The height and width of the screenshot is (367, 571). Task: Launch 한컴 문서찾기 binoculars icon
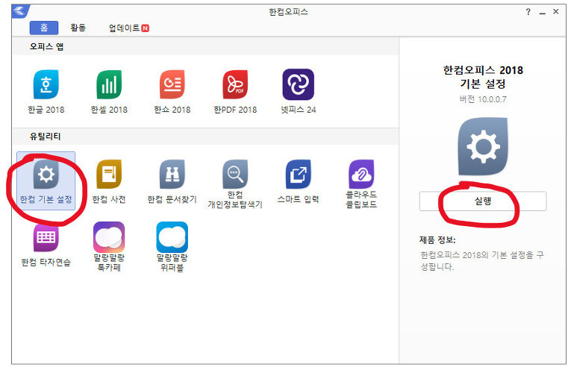point(172,174)
